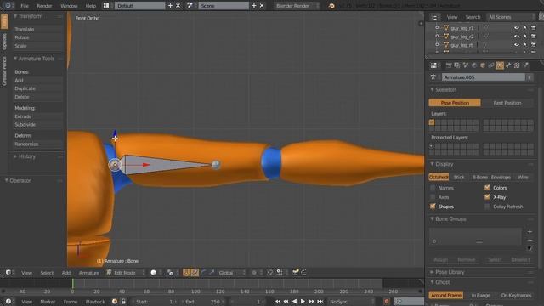Screen dimensions: 544x306
Task: Select the Stick display type
Action: pos(459,177)
